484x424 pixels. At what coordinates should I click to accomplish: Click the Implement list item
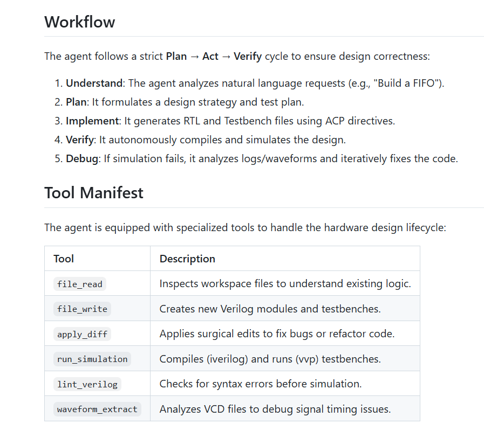tap(230, 121)
